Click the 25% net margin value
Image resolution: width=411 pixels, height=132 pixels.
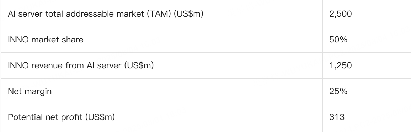(338, 91)
